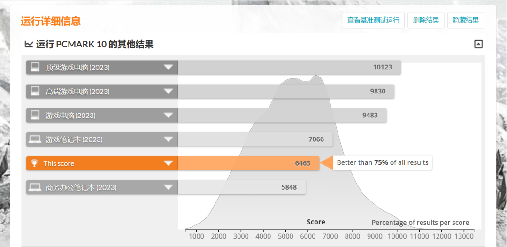Screen dimensions: 507x247
Task: Click chart icon beside 运行 PCMARK 10 heading
Action: 29,44
